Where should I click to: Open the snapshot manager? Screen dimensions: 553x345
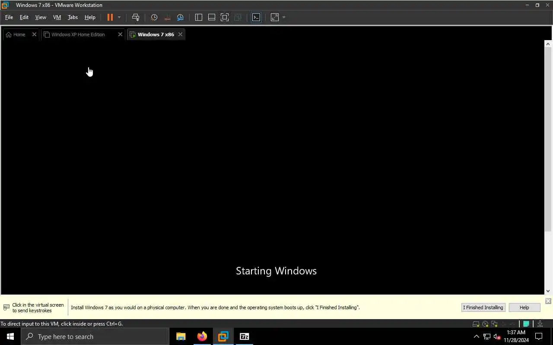click(x=180, y=17)
